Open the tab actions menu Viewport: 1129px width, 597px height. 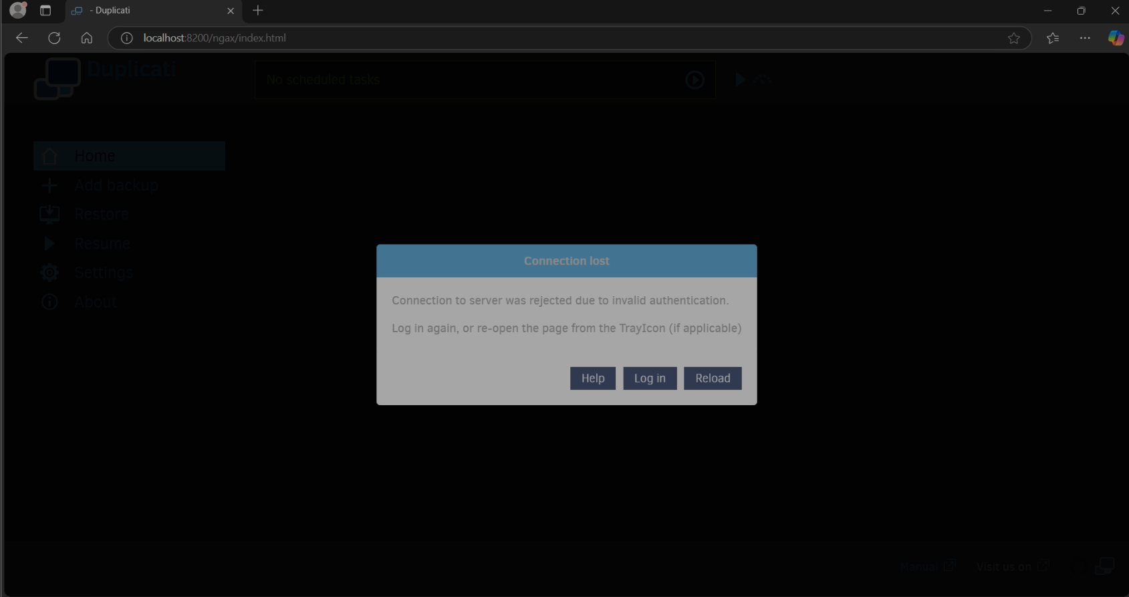(45, 11)
